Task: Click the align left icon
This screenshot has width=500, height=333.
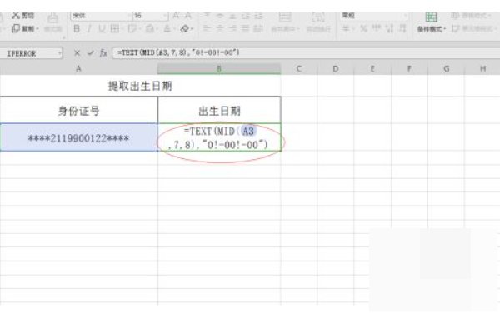Action: tap(207, 29)
